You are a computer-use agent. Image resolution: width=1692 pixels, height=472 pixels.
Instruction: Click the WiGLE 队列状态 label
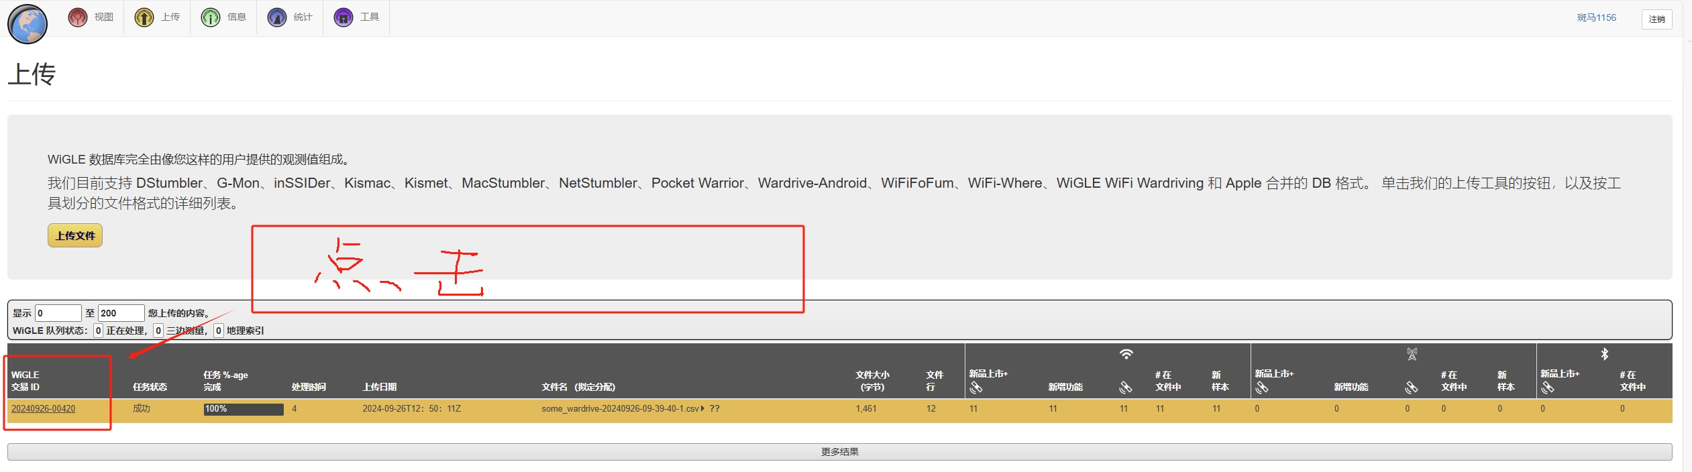click(50, 331)
